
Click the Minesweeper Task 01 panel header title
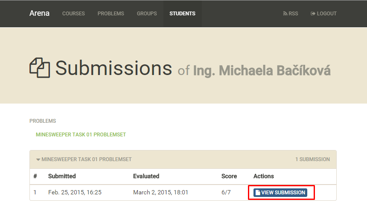coord(87,159)
